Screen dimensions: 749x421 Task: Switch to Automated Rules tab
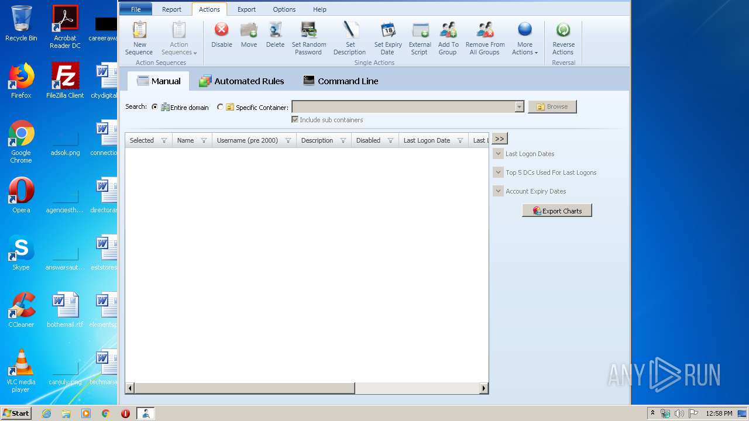point(241,81)
